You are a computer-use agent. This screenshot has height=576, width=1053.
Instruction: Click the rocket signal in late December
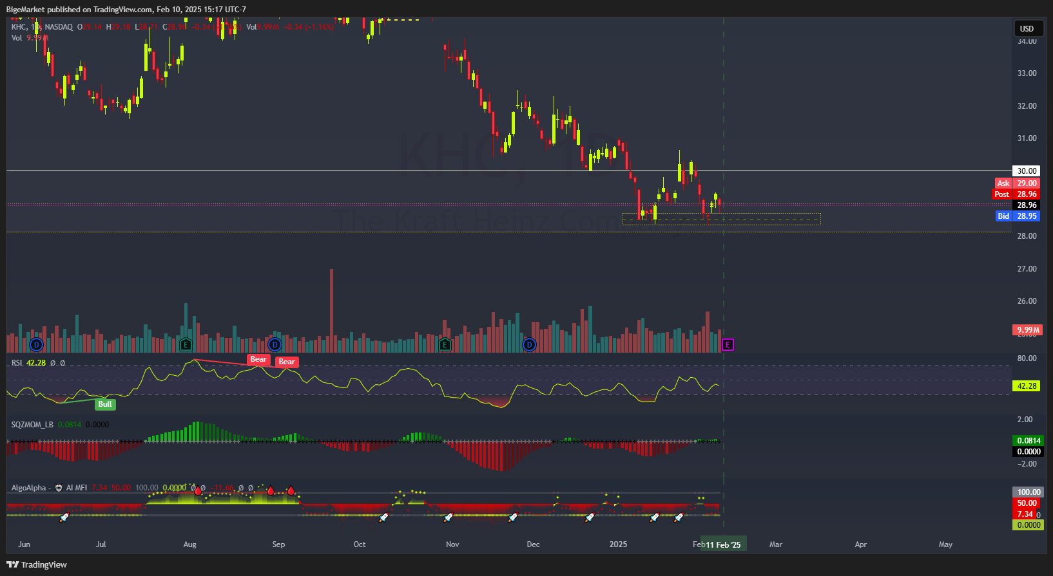click(590, 517)
